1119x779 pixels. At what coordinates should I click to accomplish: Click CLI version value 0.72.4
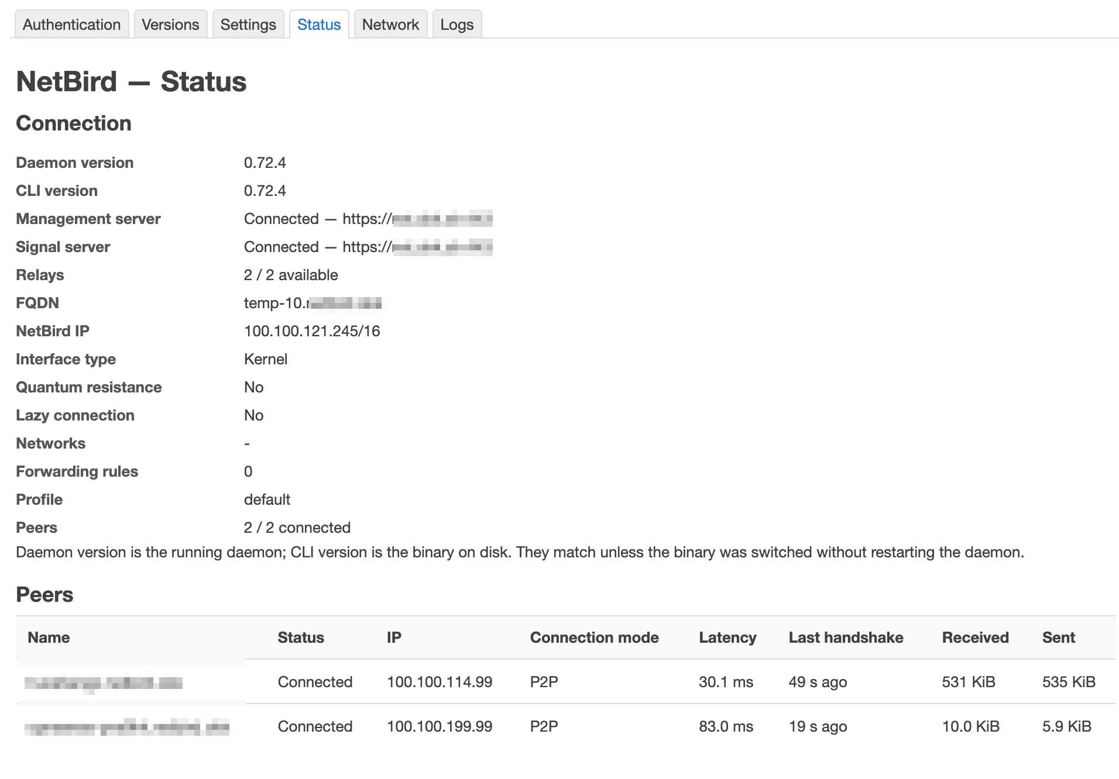[x=265, y=191]
